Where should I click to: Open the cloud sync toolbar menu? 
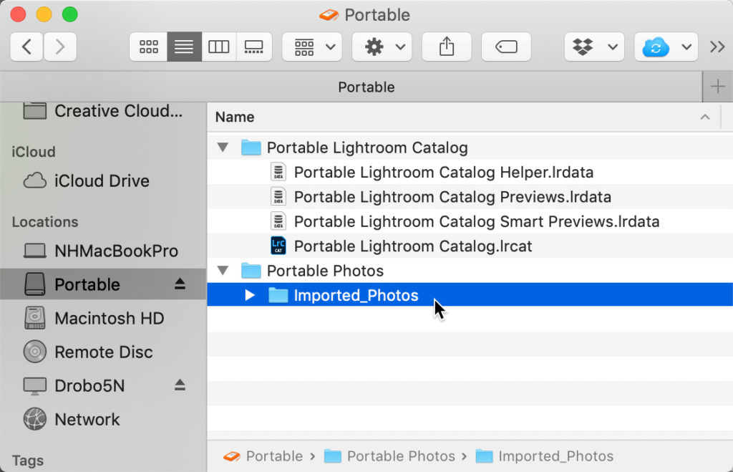coord(666,47)
